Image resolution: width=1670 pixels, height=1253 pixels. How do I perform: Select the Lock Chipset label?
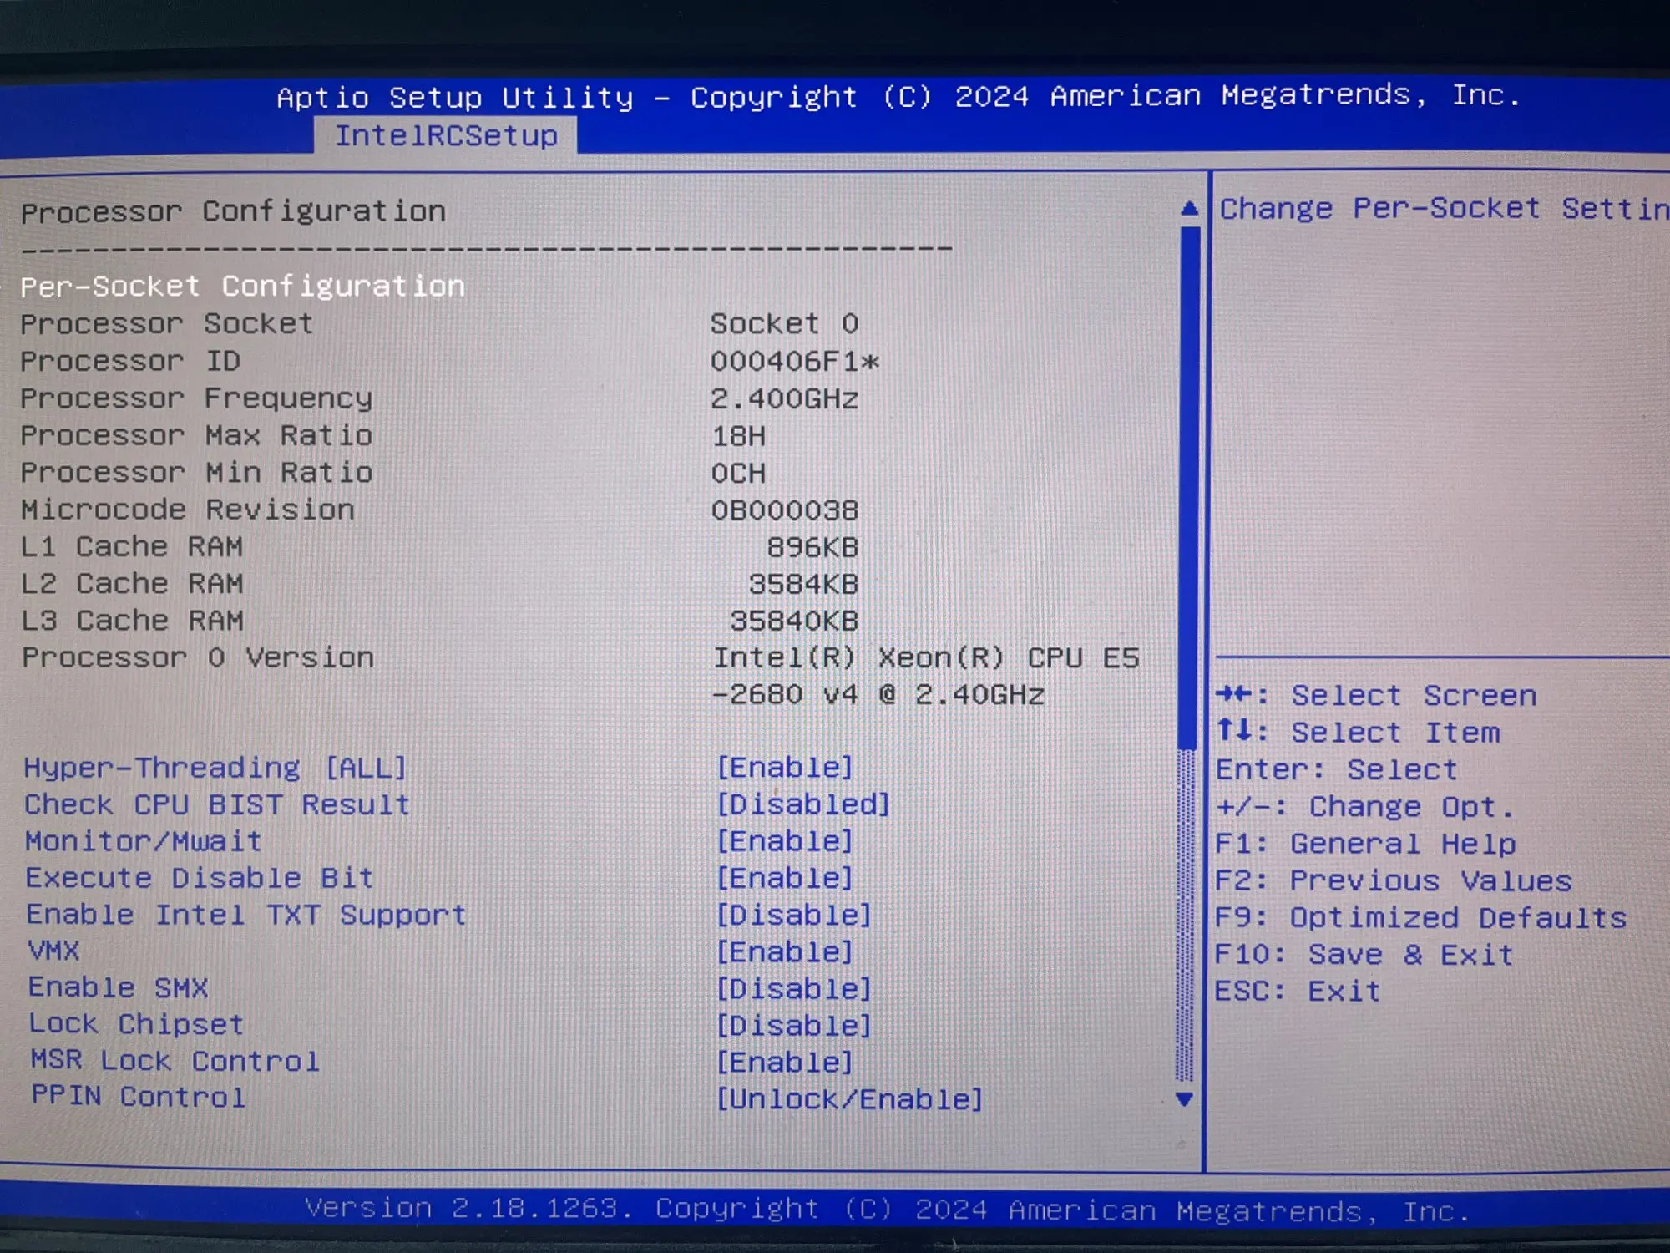136,1024
